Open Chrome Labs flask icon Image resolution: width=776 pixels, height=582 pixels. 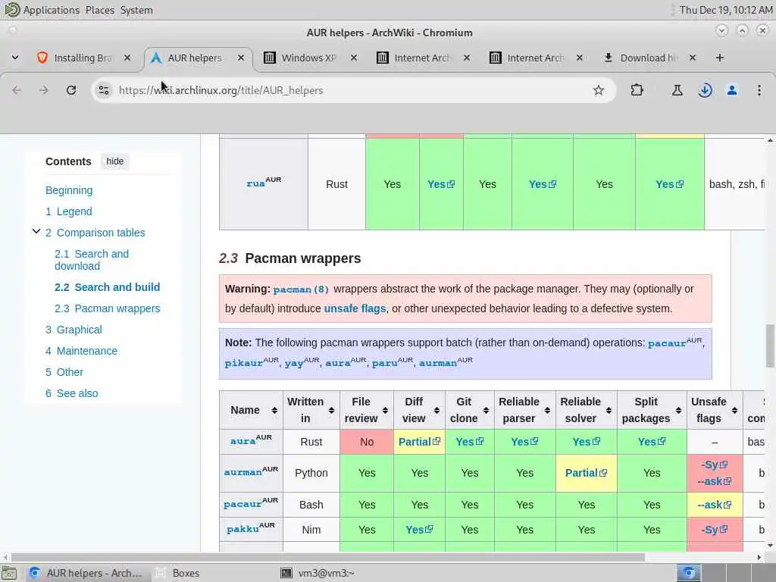677,90
